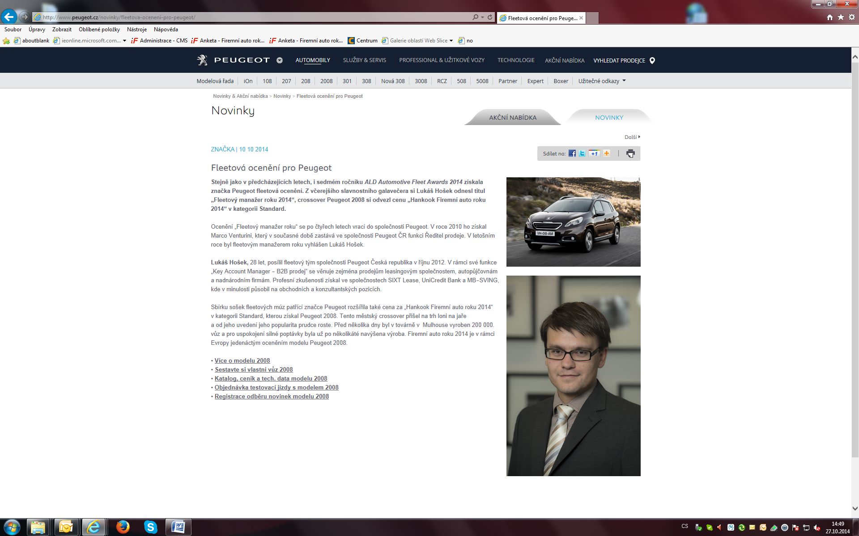
Task: Open more sharing options plus icon
Action: point(607,153)
